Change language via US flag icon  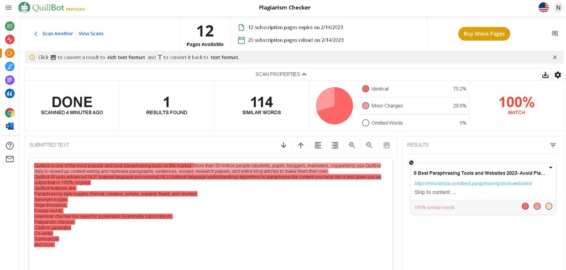544,8
